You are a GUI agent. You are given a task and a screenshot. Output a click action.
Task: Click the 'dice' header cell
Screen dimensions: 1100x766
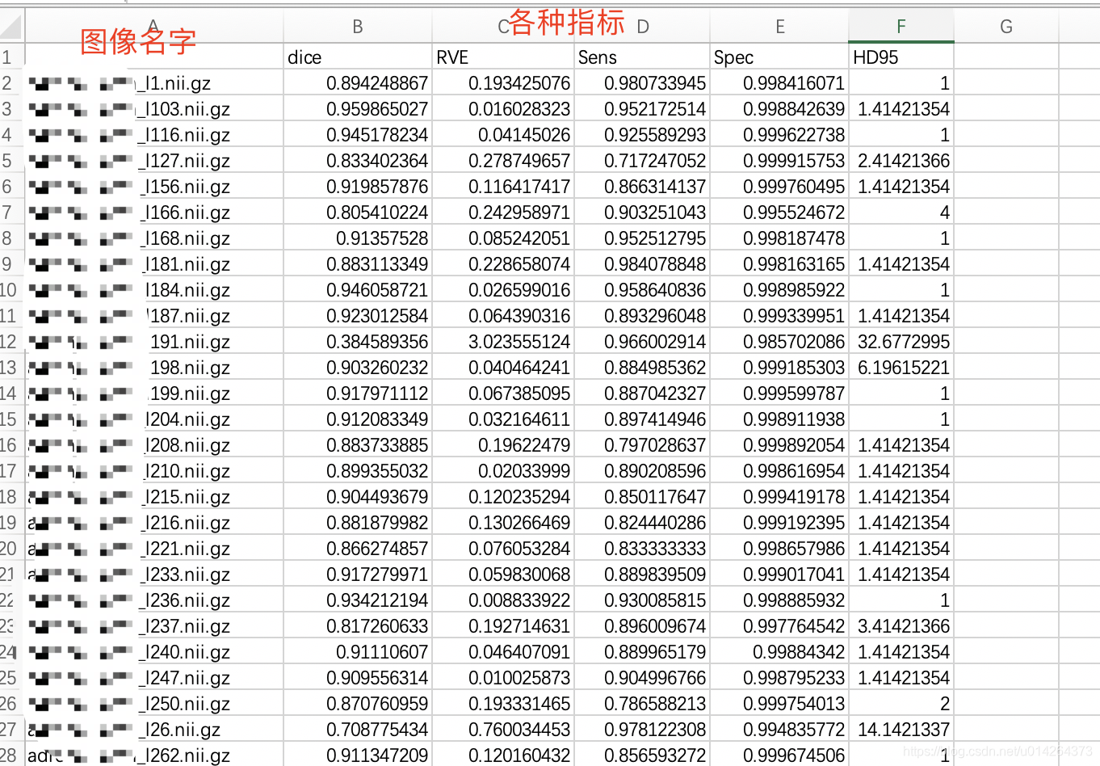358,57
